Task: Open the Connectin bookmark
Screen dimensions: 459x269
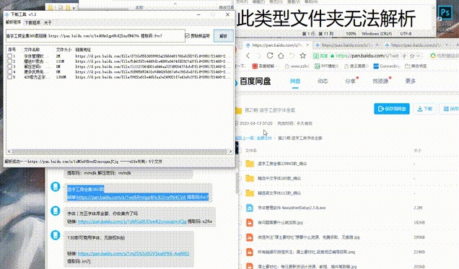Action: pos(387,66)
